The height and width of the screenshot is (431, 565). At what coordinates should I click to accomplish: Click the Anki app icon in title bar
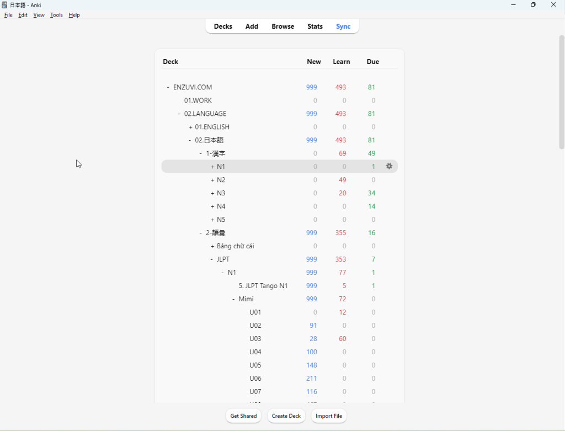(x=4, y=5)
